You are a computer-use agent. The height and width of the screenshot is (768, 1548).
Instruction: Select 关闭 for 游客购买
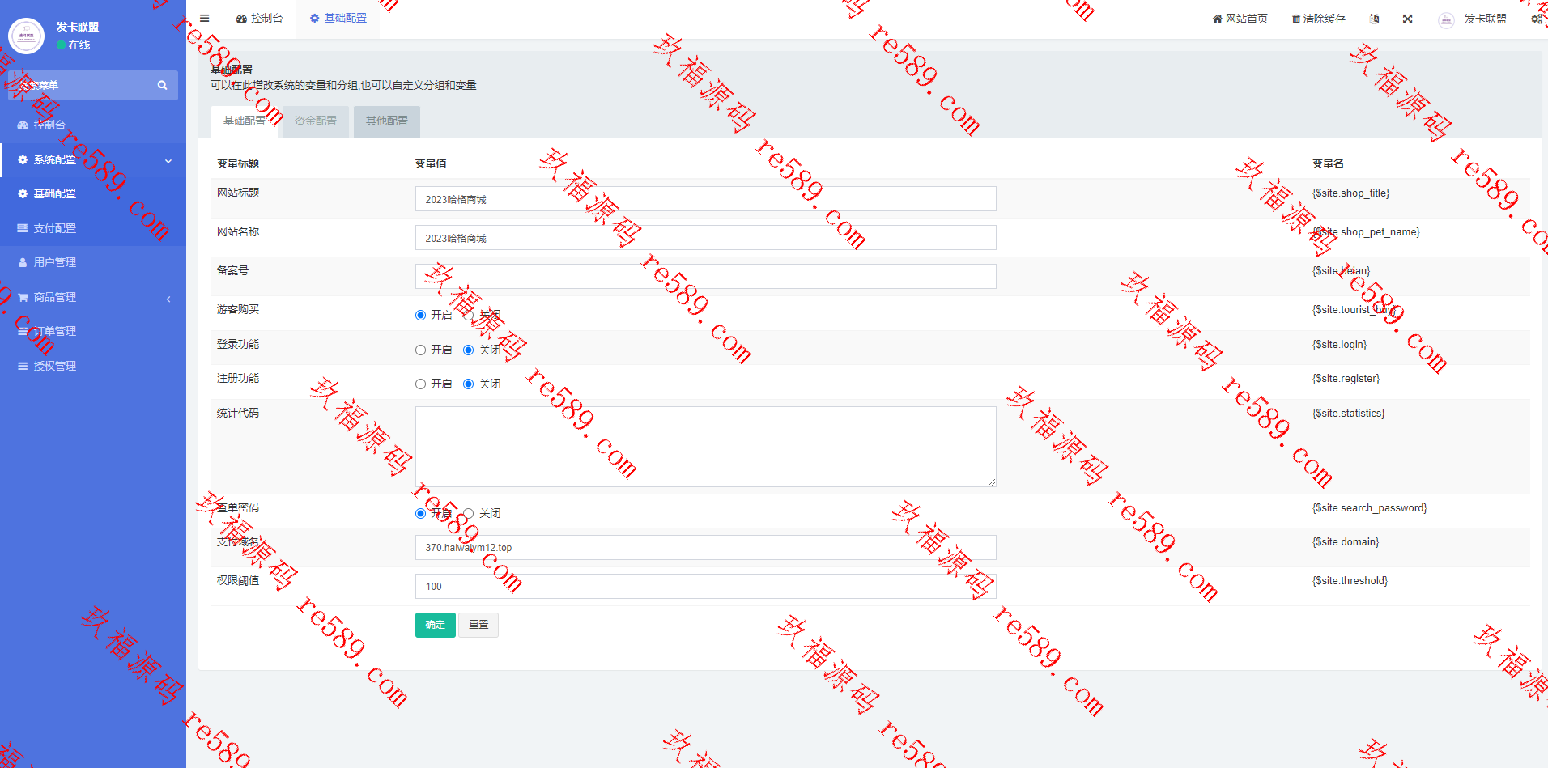click(468, 316)
